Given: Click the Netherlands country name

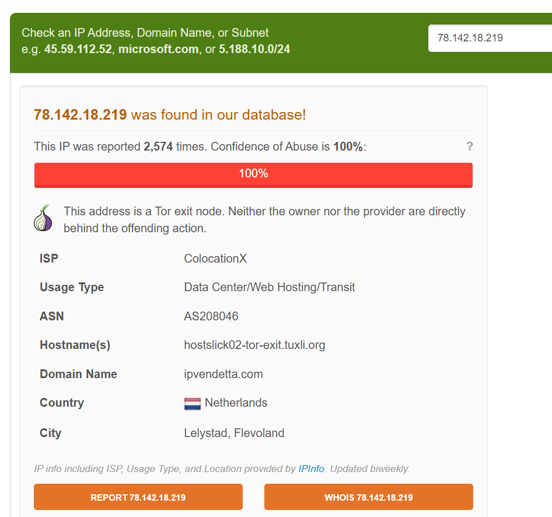Looking at the screenshot, I should point(236,403).
